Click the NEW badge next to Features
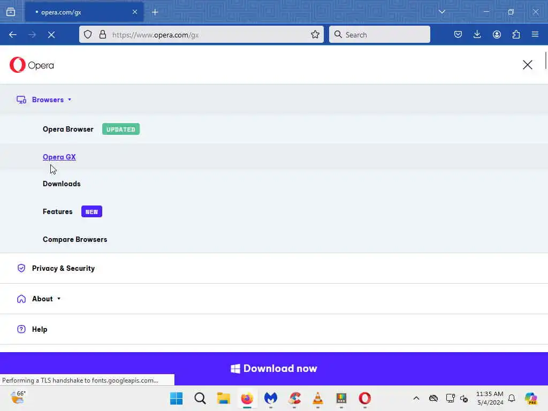Screen dimensions: 548x411 click(x=92, y=212)
